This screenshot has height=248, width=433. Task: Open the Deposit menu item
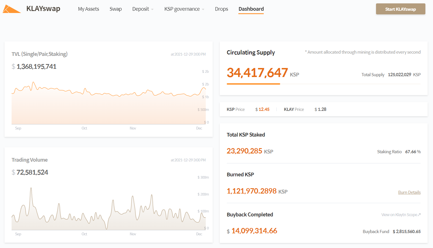(x=140, y=9)
